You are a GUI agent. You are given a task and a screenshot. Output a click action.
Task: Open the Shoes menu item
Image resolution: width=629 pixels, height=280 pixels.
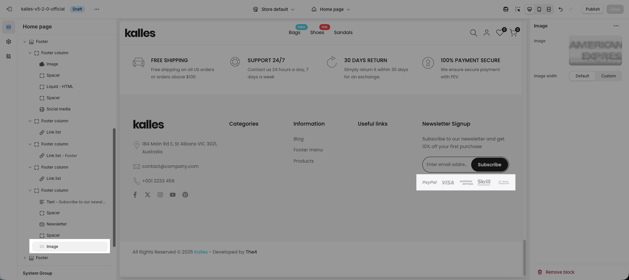[317, 32]
